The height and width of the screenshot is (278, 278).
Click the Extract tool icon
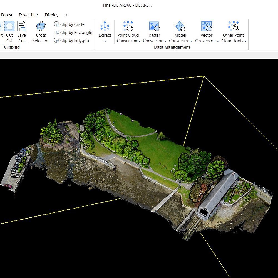click(x=105, y=26)
